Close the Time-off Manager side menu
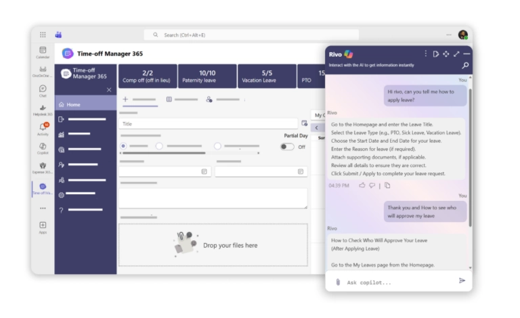This screenshot has height=318, width=520. (109, 90)
